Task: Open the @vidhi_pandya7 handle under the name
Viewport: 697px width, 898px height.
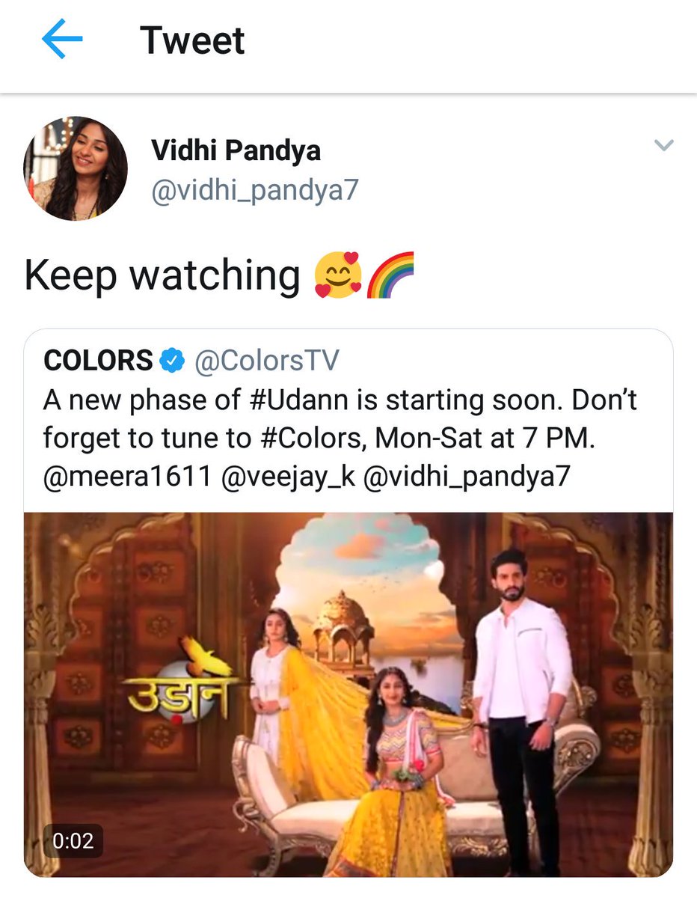Action: point(255,191)
